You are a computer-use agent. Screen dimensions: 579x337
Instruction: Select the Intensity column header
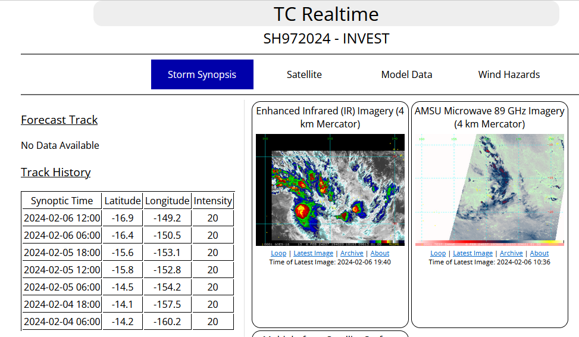click(x=212, y=201)
